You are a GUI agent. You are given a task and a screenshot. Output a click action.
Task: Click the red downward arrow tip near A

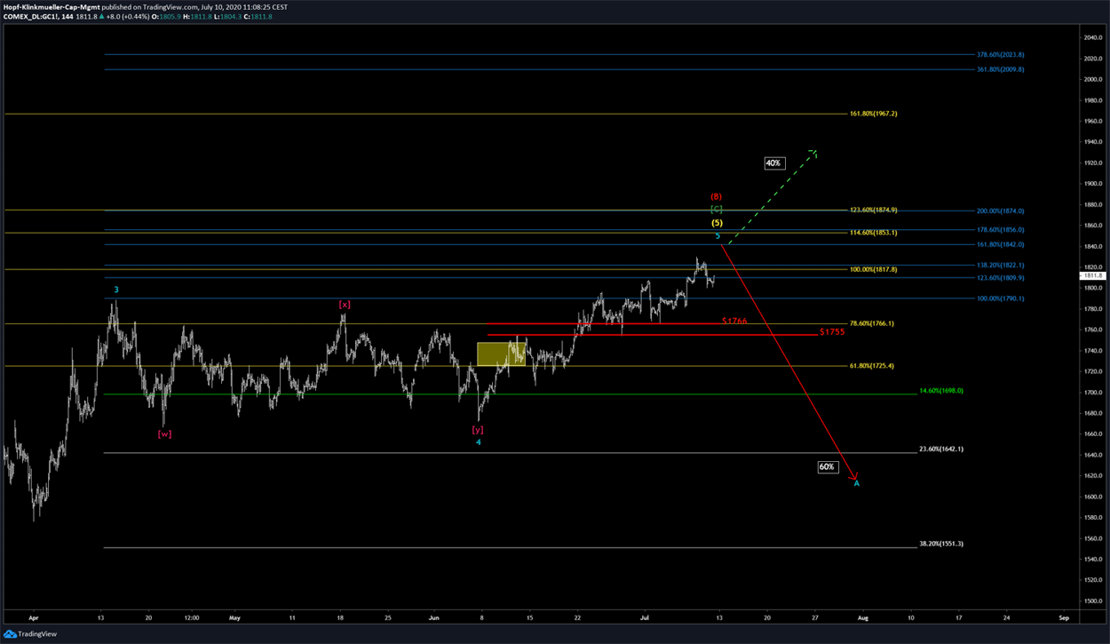coord(853,477)
